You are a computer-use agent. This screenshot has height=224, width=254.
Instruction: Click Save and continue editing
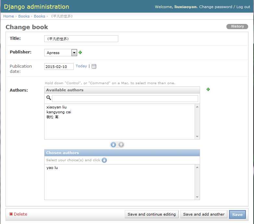[x=151, y=214]
